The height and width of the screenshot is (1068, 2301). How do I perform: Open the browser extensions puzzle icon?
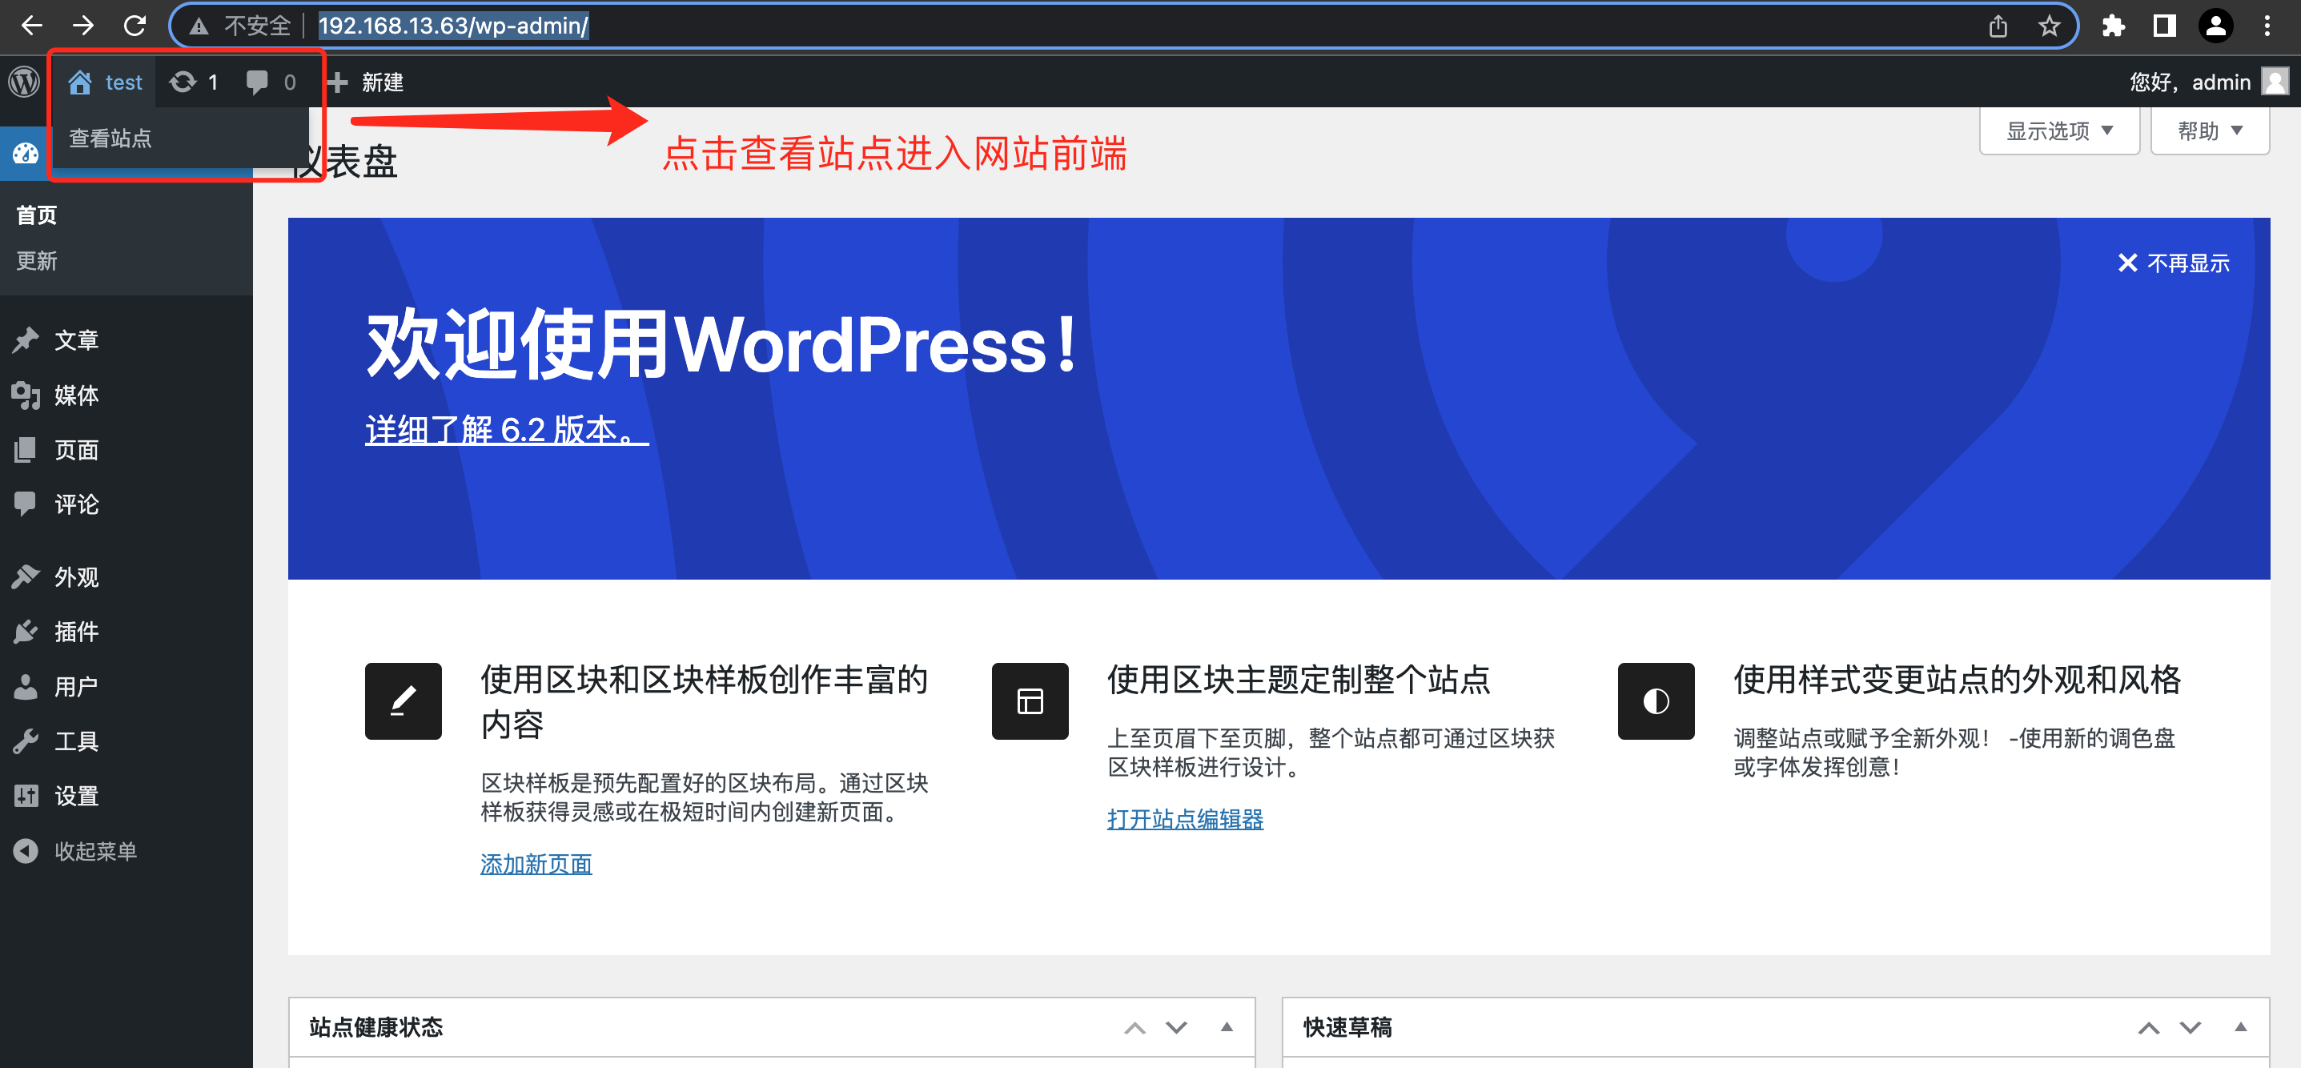click(2113, 26)
